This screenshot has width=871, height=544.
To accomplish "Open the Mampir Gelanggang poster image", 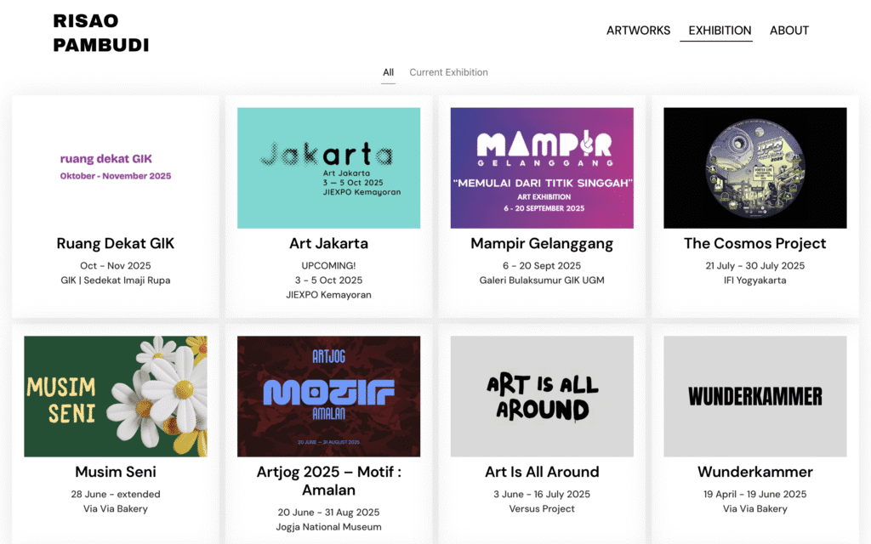I will (x=542, y=167).
